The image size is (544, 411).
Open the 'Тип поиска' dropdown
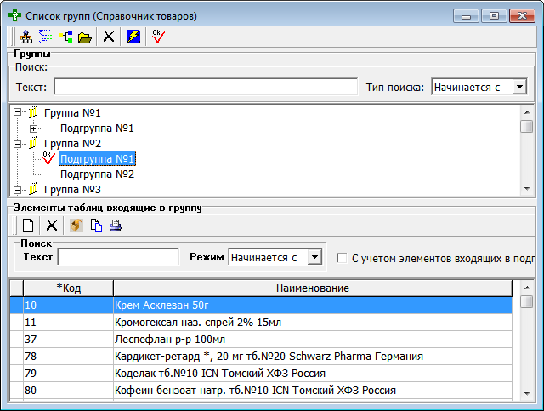click(x=519, y=87)
